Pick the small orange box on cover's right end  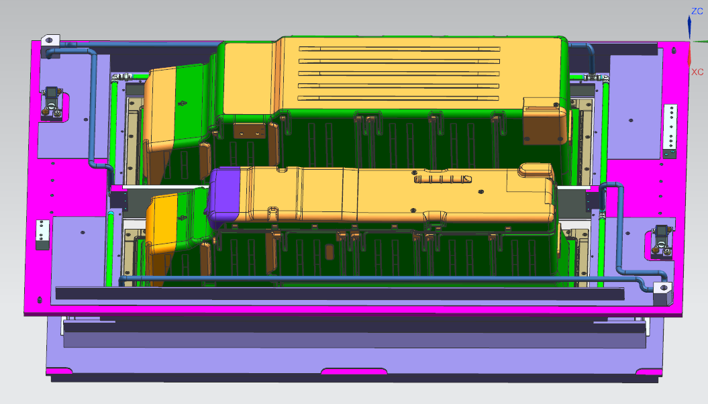pos(544,121)
